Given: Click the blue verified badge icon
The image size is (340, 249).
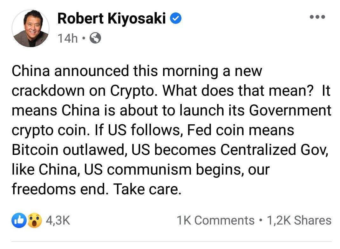Looking at the screenshot, I should click(176, 18).
